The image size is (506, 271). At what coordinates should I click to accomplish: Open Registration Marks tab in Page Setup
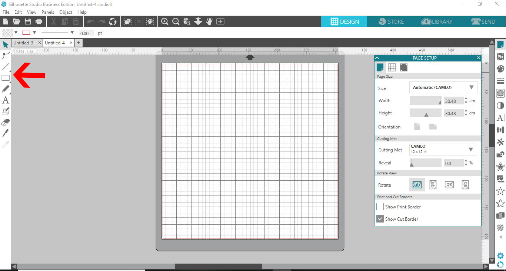(x=404, y=67)
